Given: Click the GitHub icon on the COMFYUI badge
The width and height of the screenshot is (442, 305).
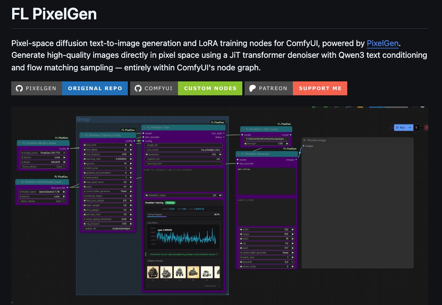Looking at the screenshot, I should (x=138, y=89).
